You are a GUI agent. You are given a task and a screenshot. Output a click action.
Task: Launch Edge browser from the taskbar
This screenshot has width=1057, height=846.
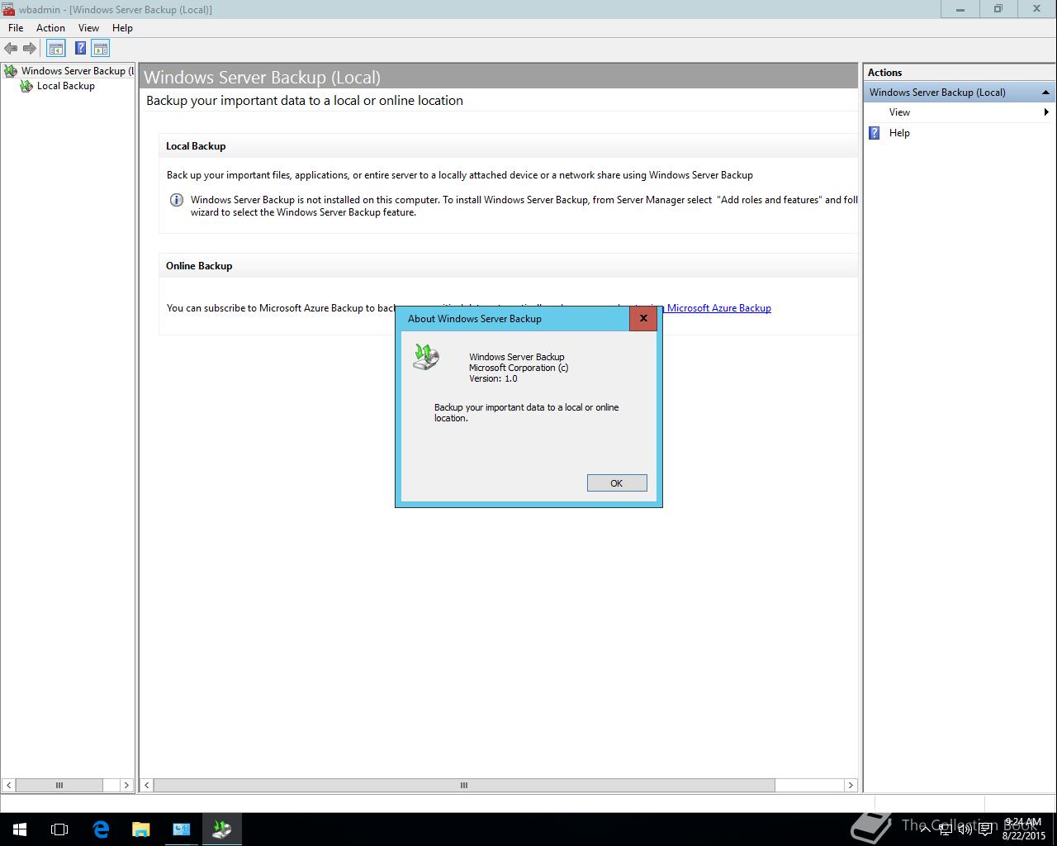pos(101,829)
